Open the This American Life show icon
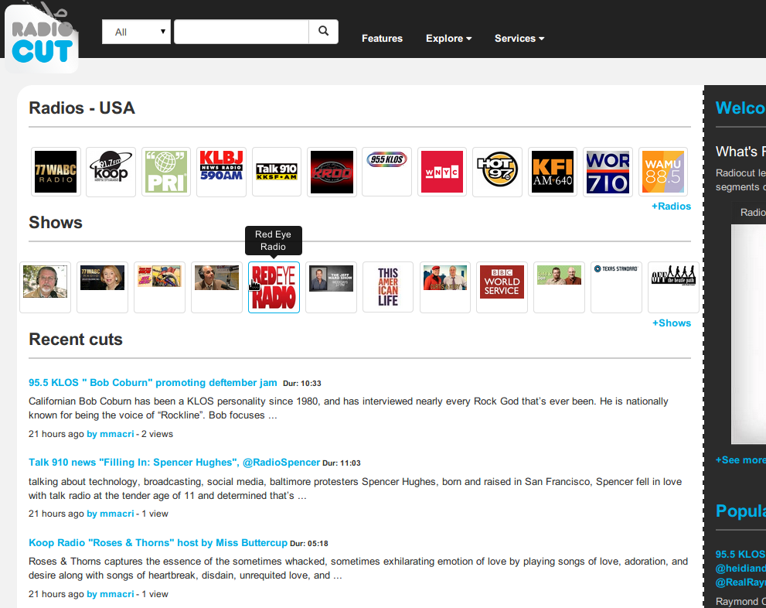The height and width of the screenshot is (608, 766). tap(388, 287)
